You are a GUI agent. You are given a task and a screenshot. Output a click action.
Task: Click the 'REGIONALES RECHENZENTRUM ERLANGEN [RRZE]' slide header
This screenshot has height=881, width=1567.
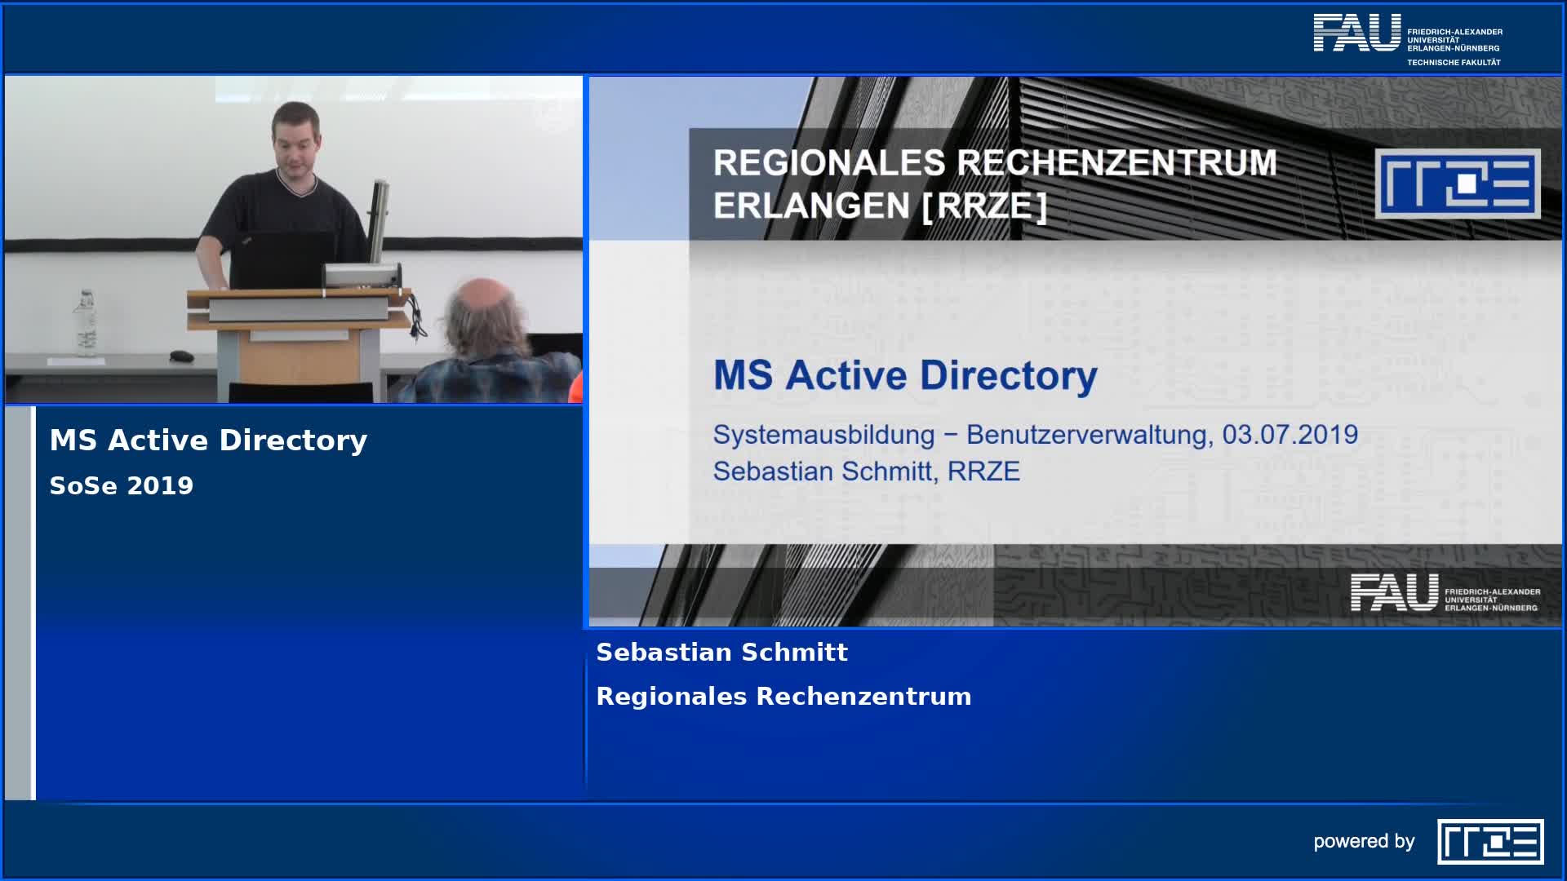pos(994,184)
